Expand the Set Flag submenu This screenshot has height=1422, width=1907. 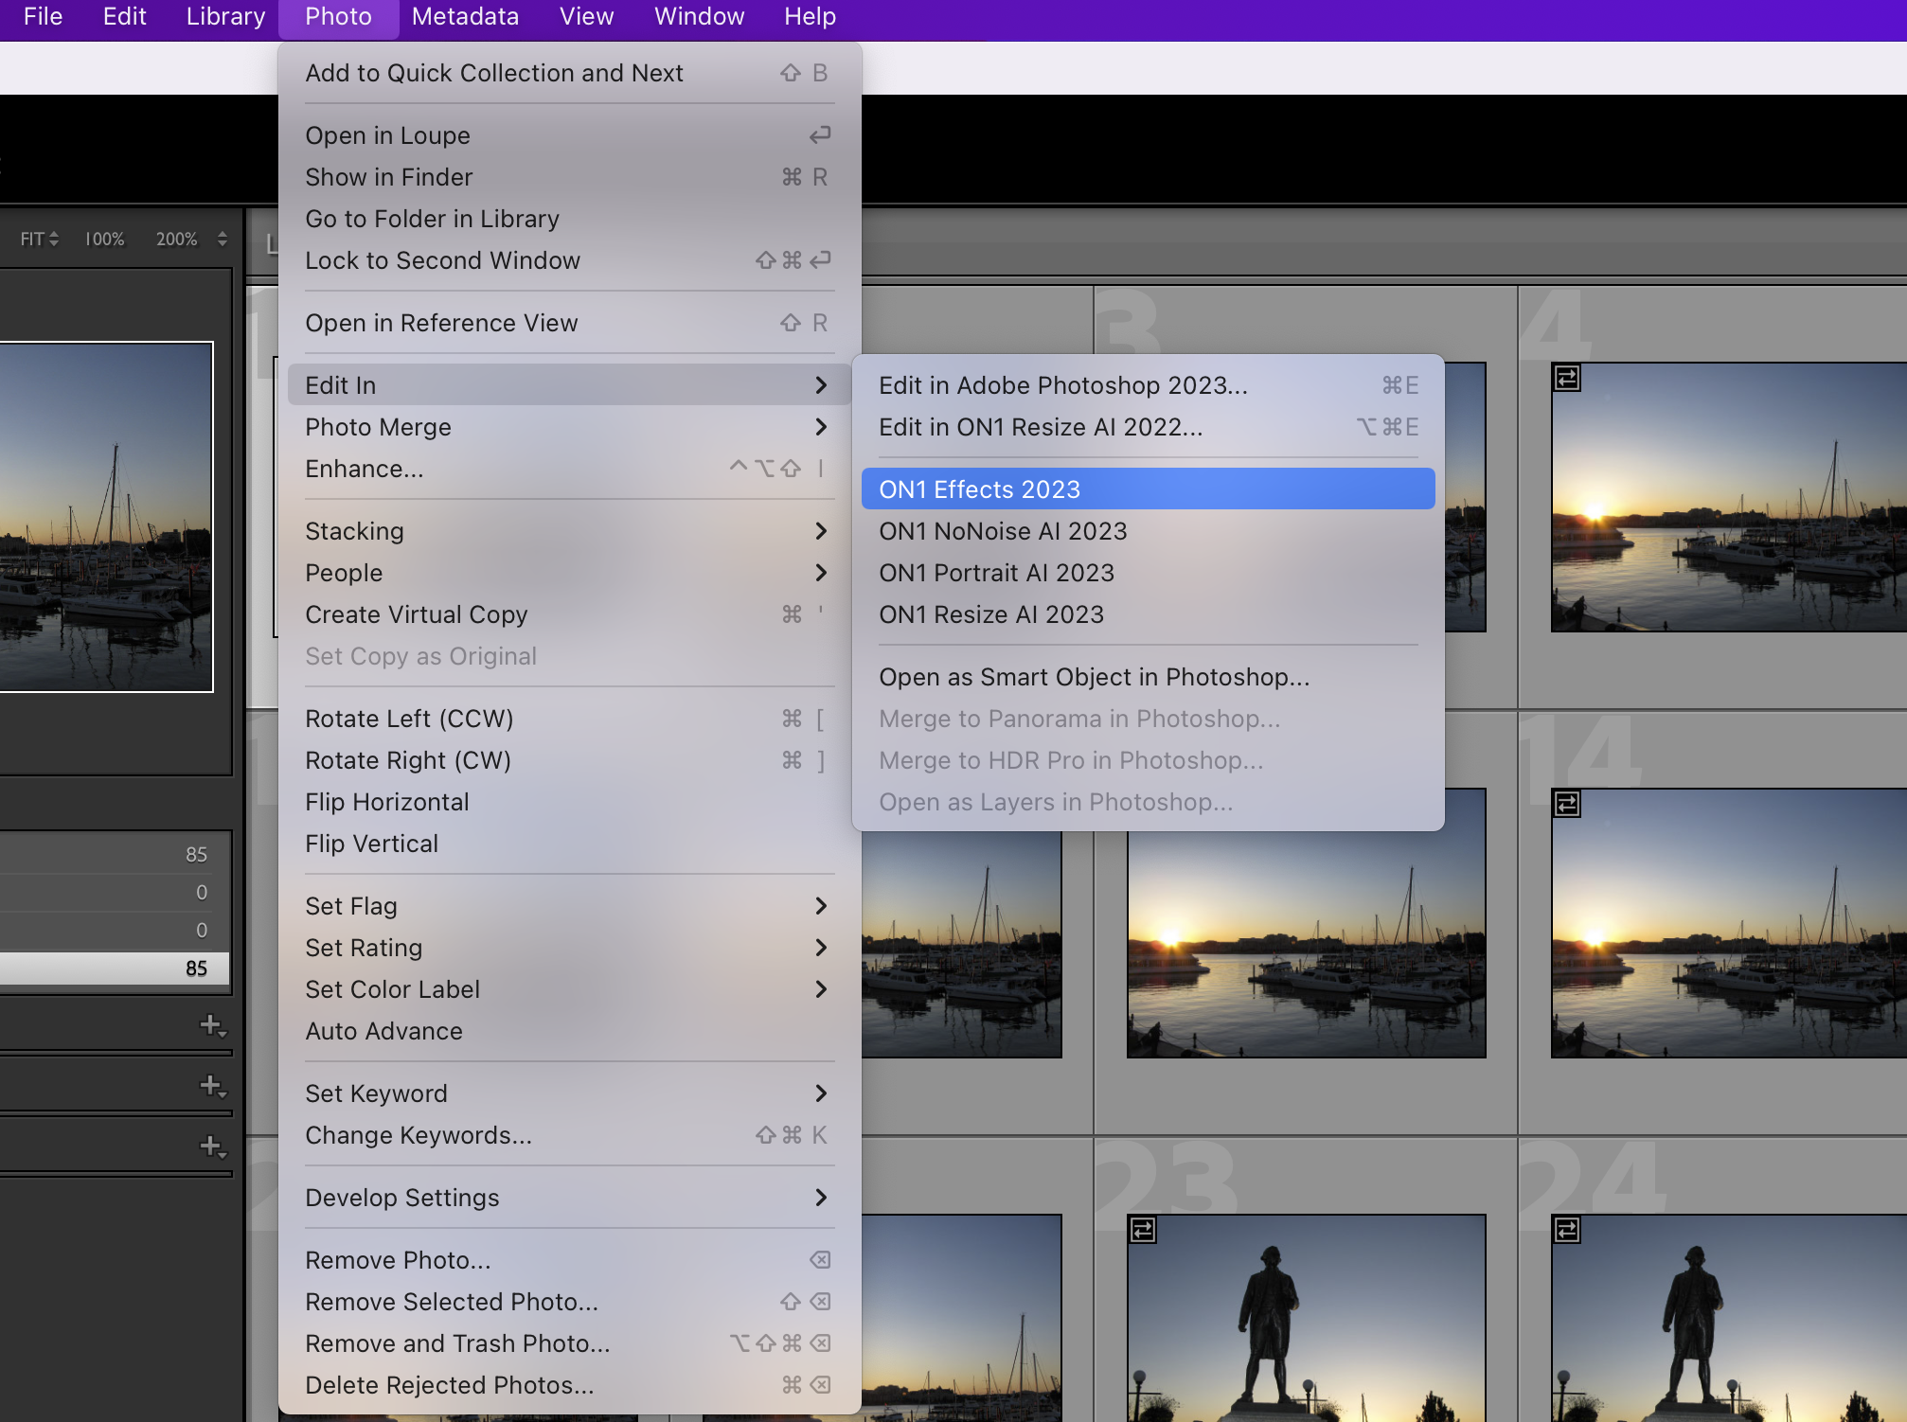pos(569,906)
